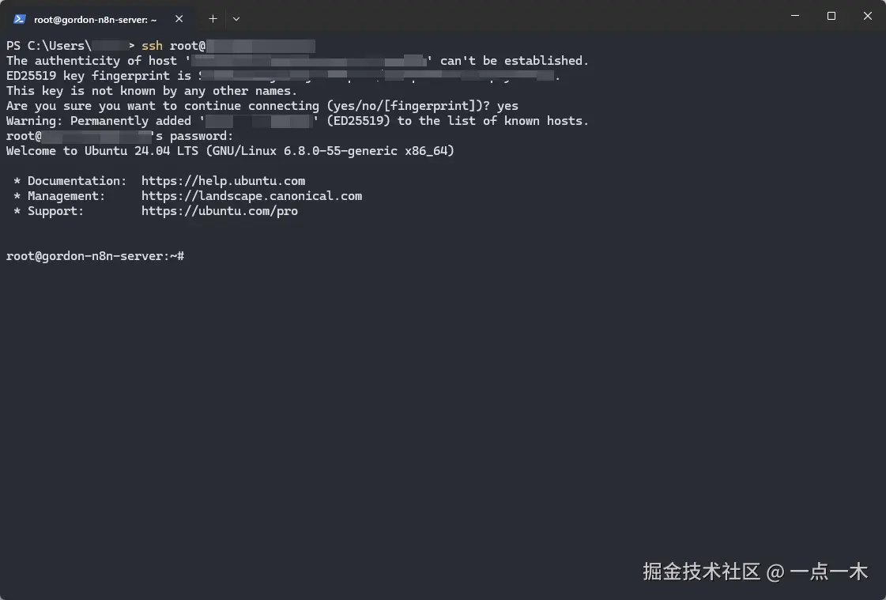Open the https://ubuntu.com/pro support link
This screenshot has height=600, width=886.
[220, 210]
